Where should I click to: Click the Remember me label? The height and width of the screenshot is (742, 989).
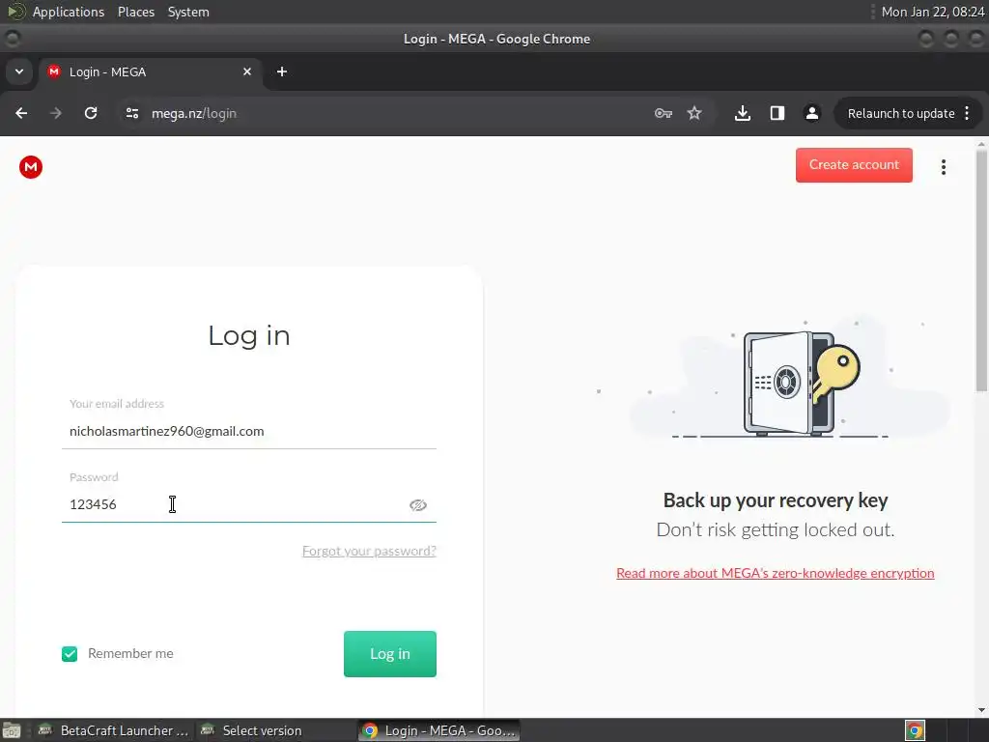tap(130, 654)
